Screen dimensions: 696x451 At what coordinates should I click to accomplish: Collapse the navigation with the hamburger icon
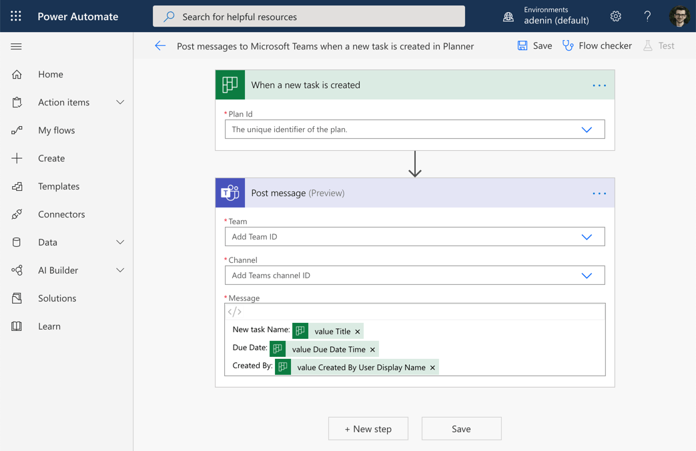click(17, 47)
